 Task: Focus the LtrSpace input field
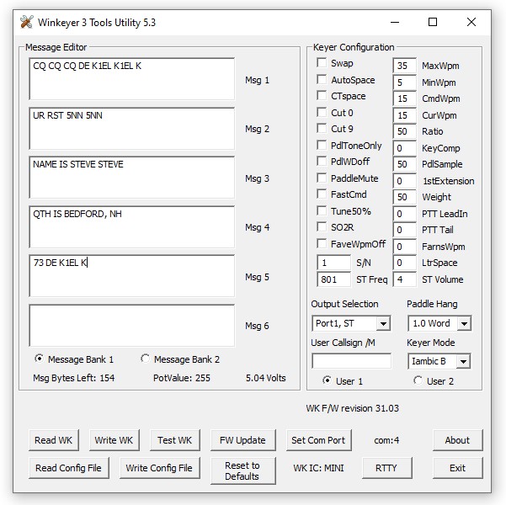point(405,263)
